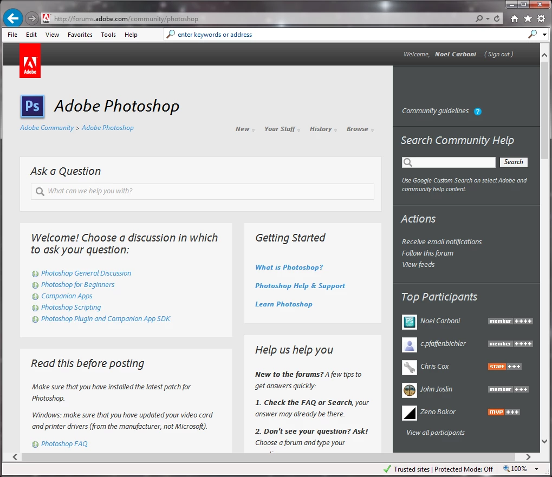Open the Favorites star icon

528,18
